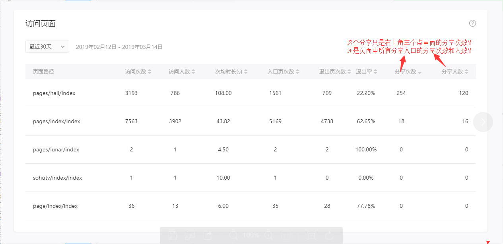Click average duration 10.00
This screenshot has width=503, height=244.
pyautogui.click(x=223, y=178)
